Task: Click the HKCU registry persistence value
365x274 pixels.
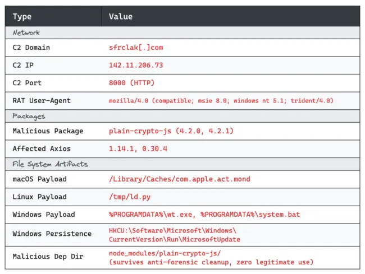Action: pos(174,235)
